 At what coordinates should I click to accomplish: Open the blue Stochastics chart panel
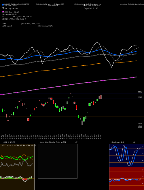(x=126, y=155)
